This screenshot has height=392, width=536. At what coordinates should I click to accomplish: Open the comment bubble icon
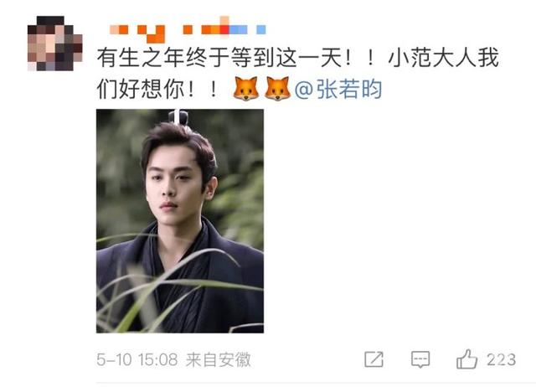pyautogui.click(x=420, y=359)
